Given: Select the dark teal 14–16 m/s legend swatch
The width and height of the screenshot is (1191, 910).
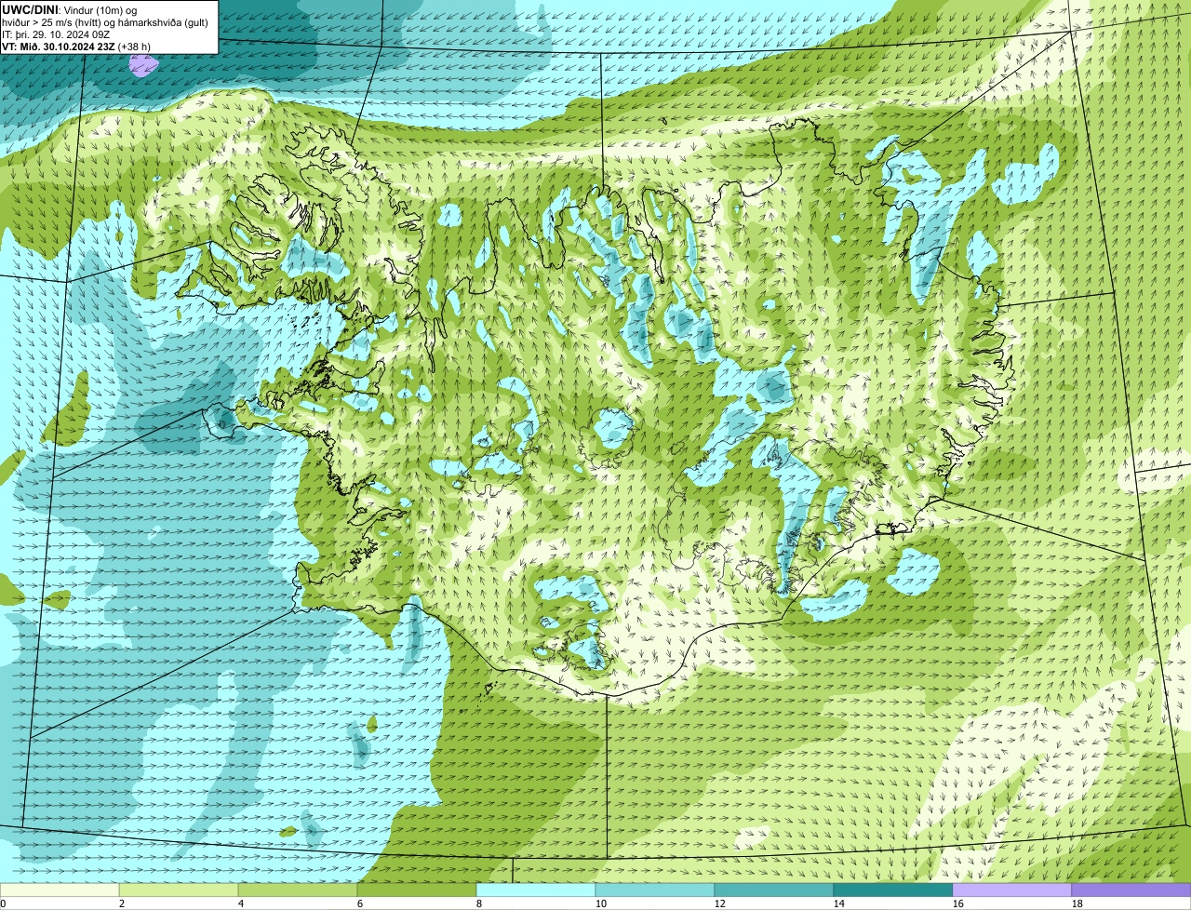Looking at the screenshot, I should (x=893, y=890).
